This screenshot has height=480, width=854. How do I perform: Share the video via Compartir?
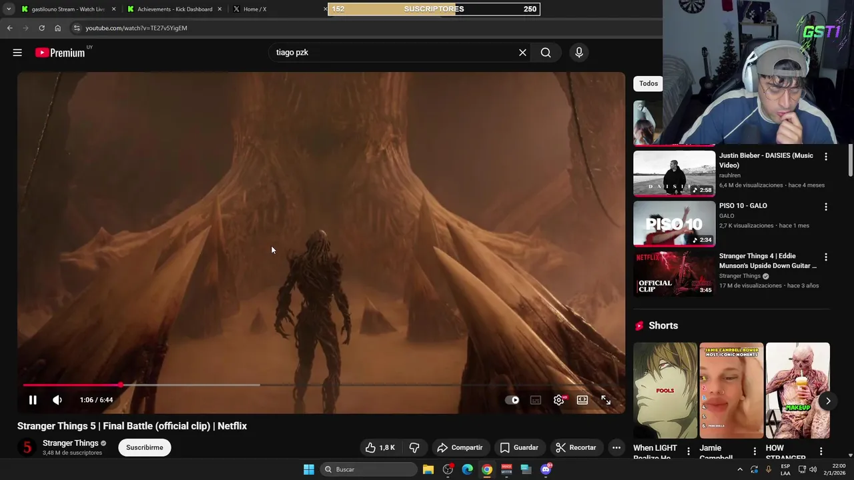(460, 447)
